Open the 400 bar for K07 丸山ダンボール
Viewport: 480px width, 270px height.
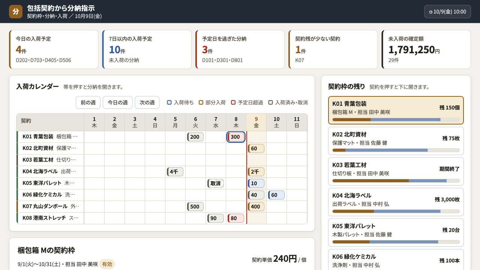(256, 207)
